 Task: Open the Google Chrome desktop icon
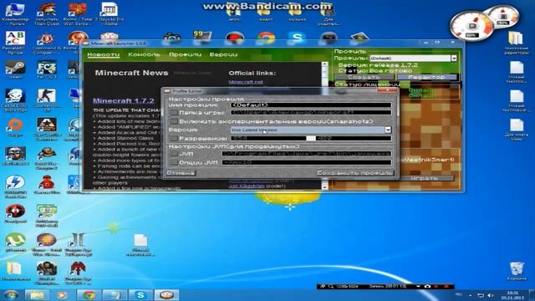coord(266,38)
